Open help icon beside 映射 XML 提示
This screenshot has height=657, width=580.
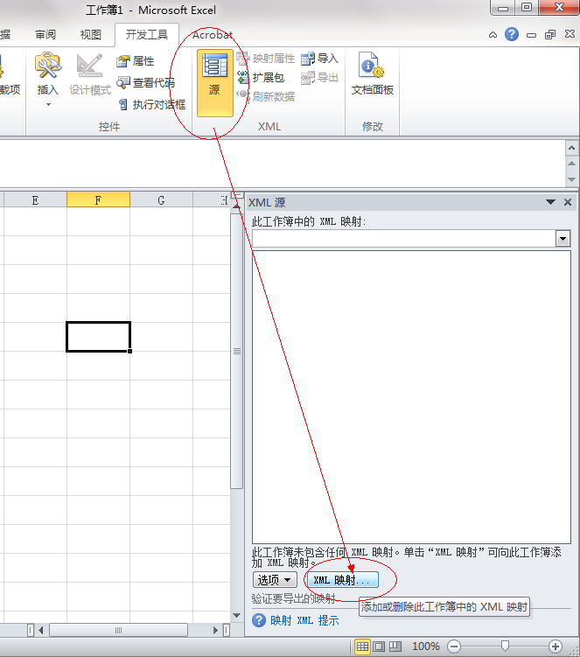pos(259,620)
